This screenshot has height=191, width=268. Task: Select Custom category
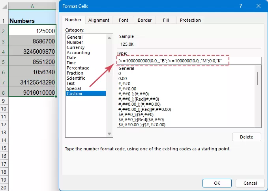pyautogui.click(x=86, y=94)
